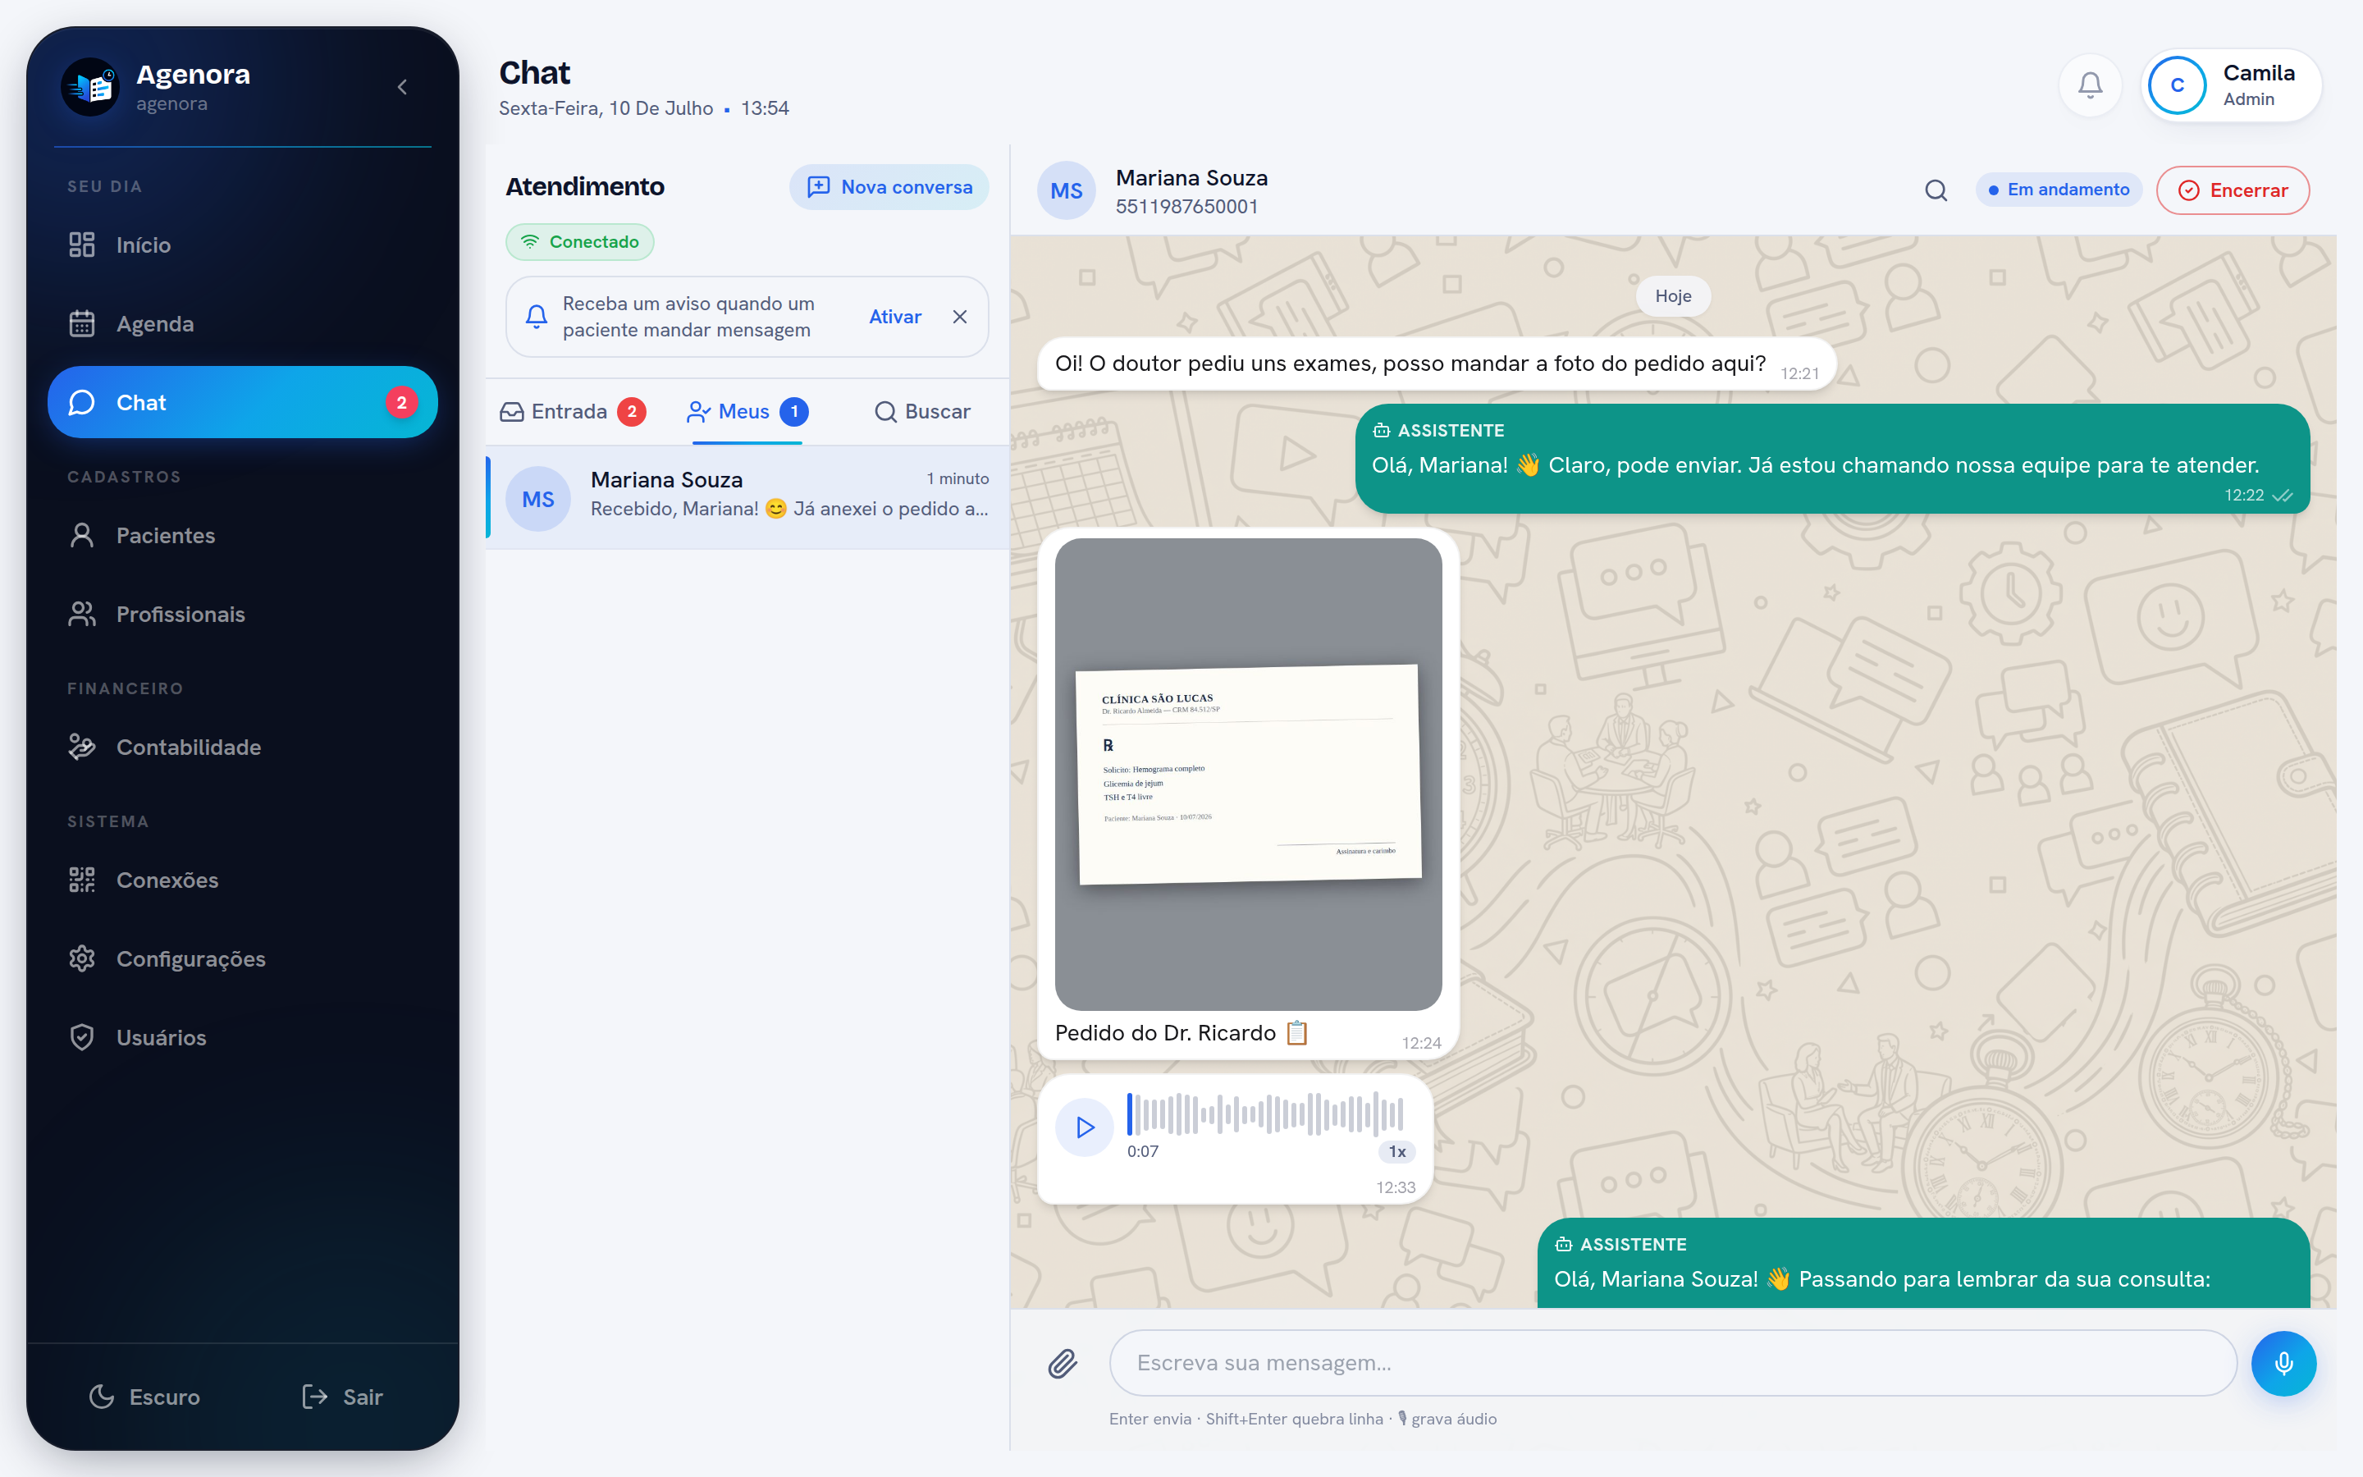
Task: Click the paperclip attachment icon
Action: [x=1063, y=1363]
